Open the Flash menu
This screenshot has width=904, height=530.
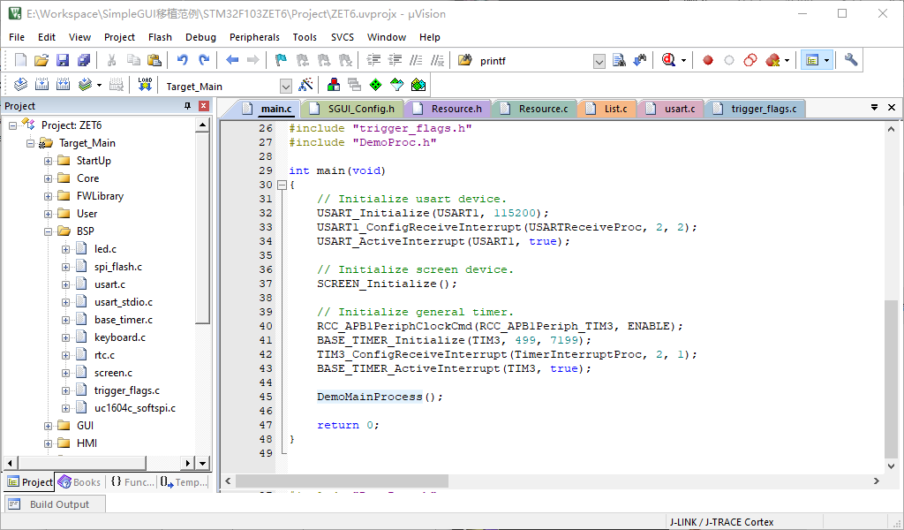(160, 37)
